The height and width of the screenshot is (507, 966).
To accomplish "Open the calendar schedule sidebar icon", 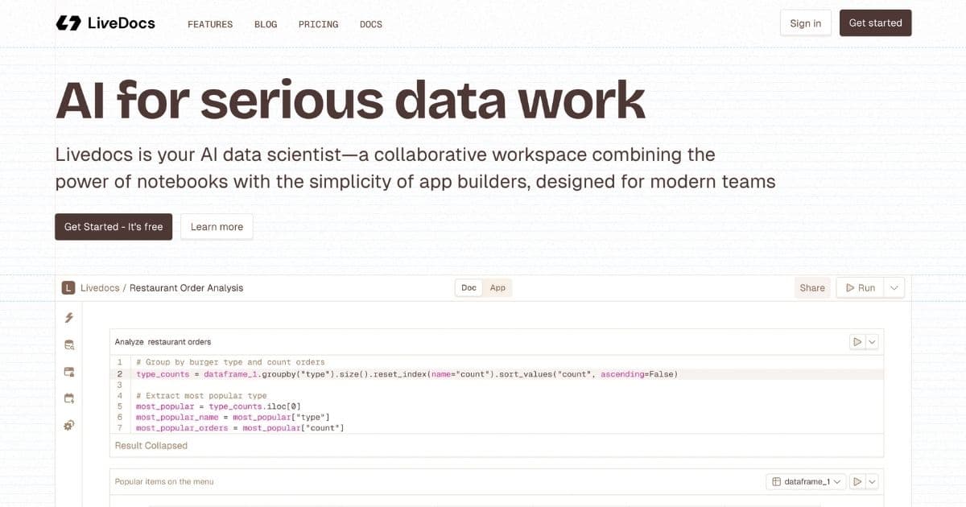I will click(x=69, y=398).
